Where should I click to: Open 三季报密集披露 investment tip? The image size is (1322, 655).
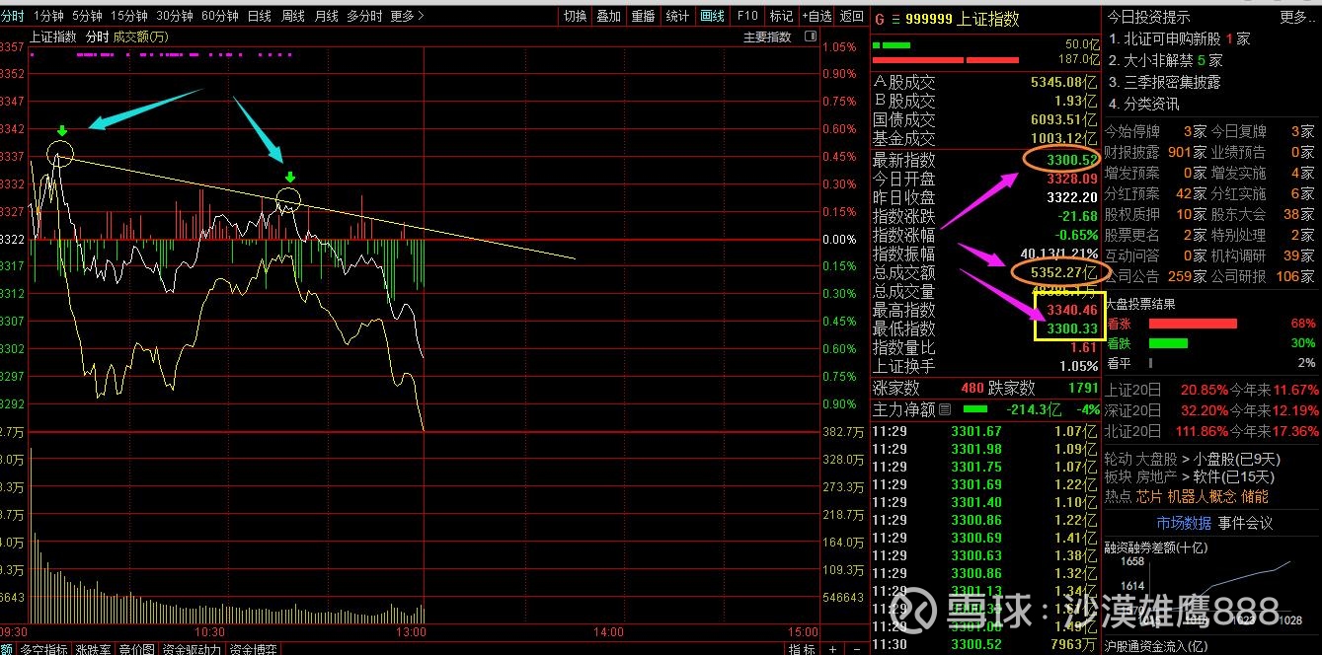[1171, 82]
